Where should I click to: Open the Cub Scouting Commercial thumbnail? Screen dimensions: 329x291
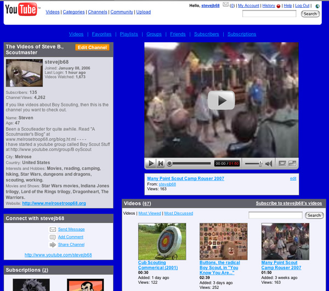click(x=162, y=242)
